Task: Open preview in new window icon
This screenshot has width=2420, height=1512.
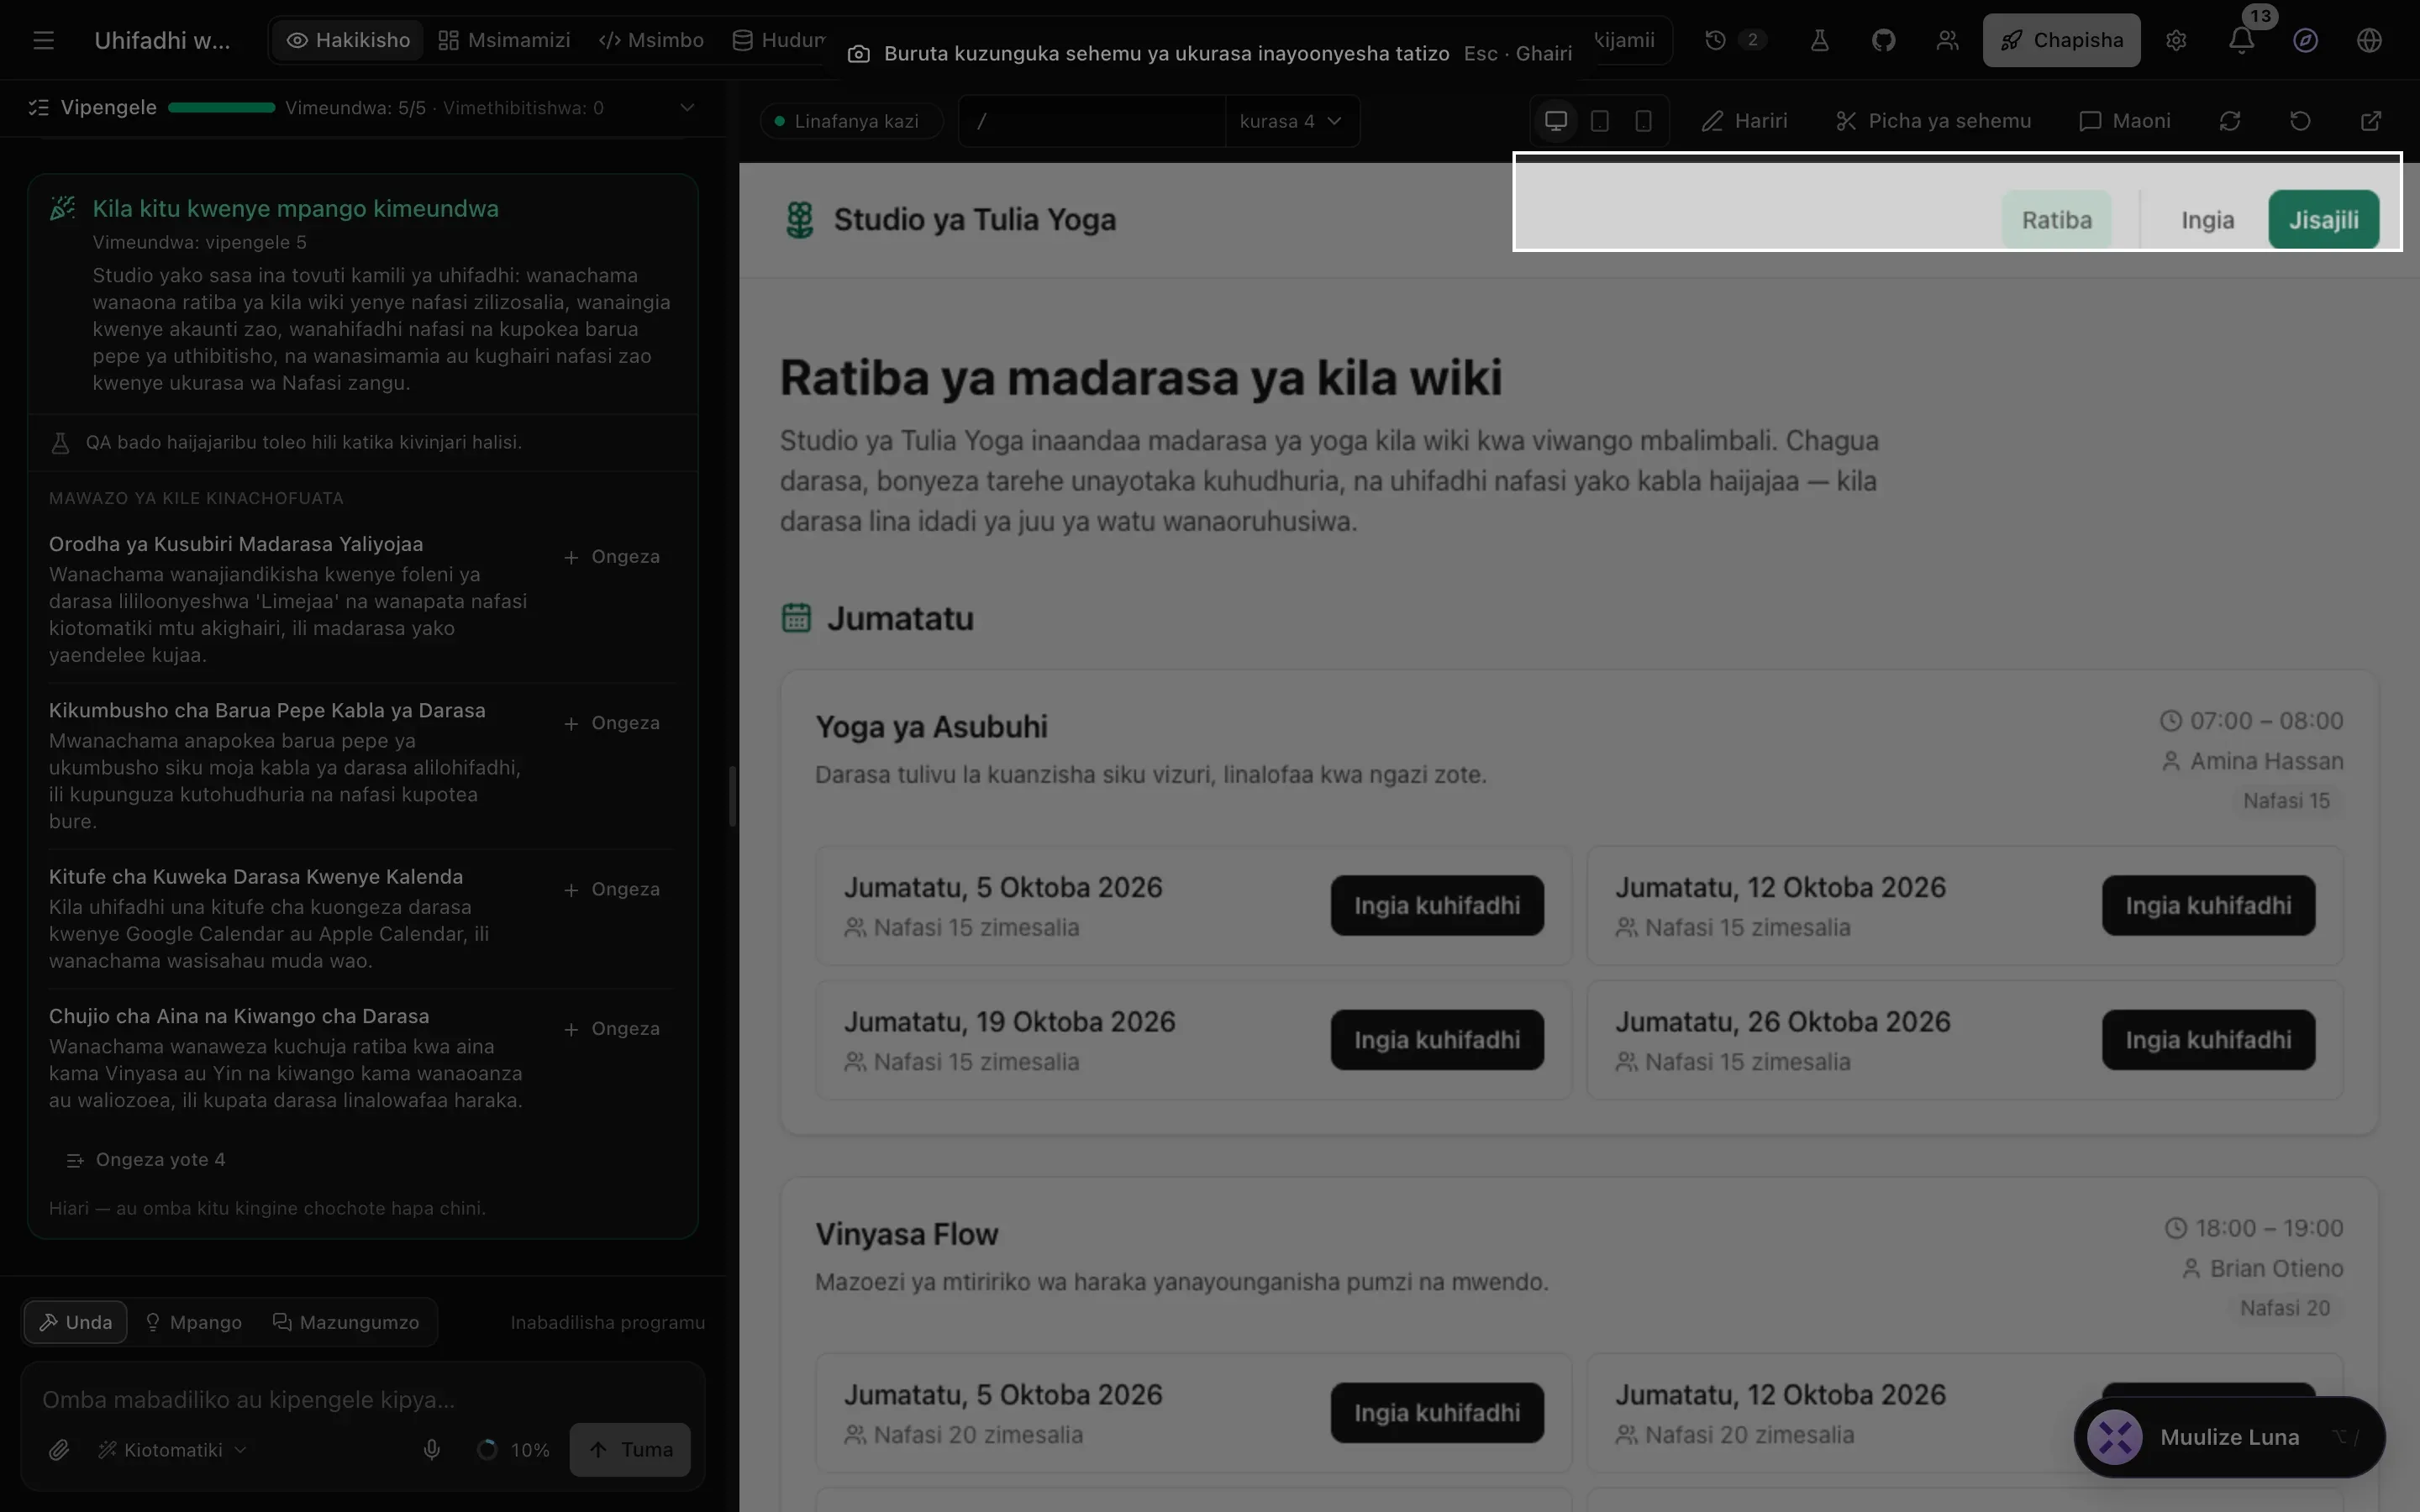Action: point(2371,121)
